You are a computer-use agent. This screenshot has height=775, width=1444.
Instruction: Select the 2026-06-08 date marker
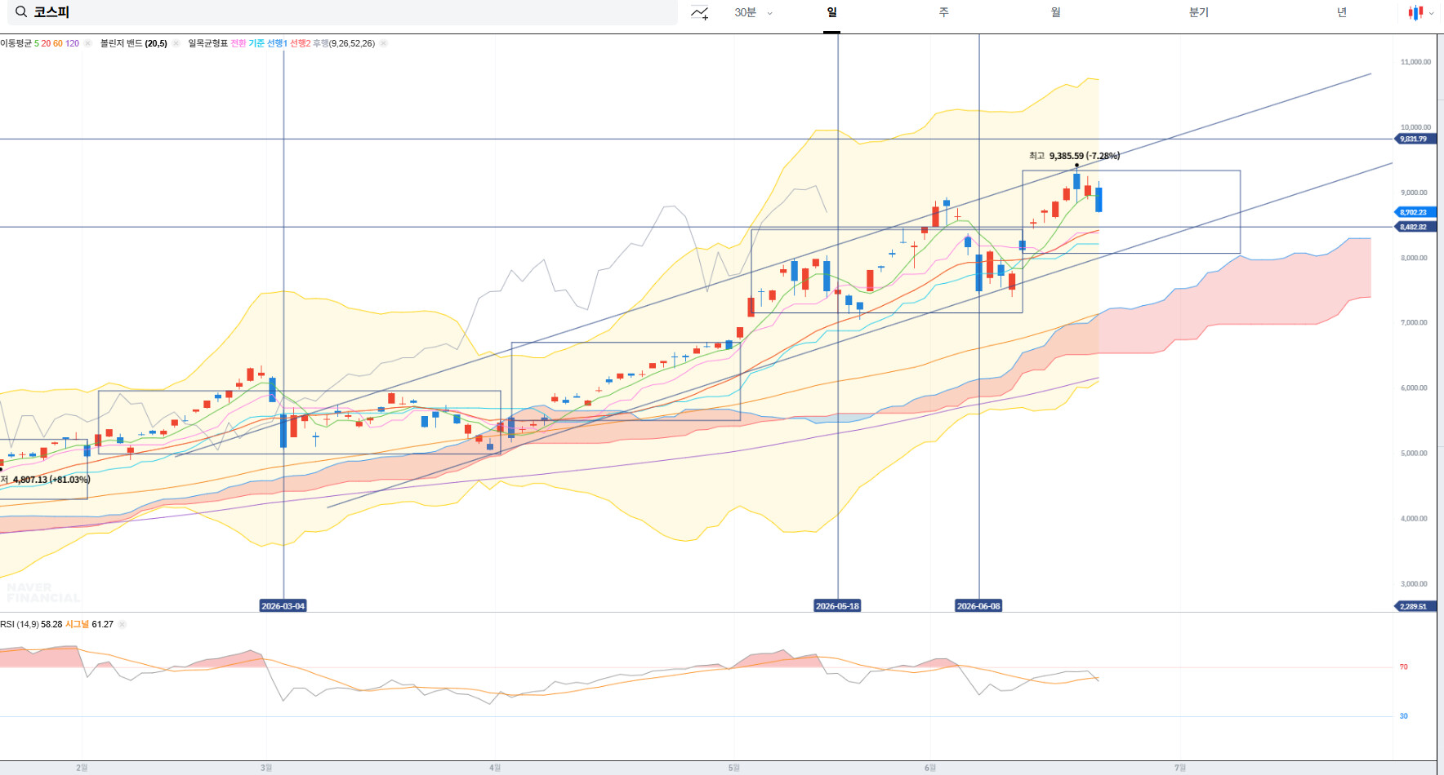click(978, 606)
